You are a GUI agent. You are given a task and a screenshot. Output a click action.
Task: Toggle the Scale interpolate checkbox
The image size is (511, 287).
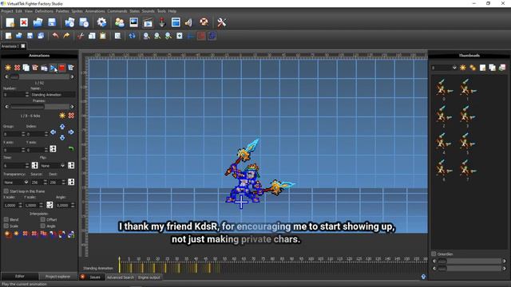pos(6,226)
